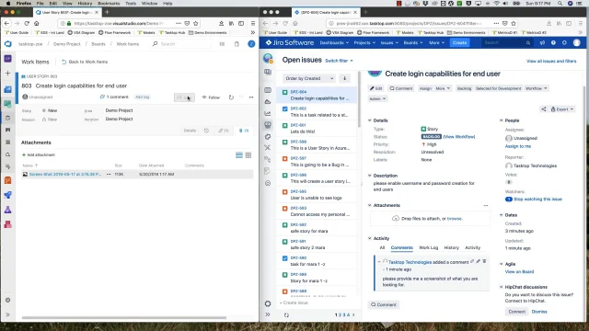Viewport: 589px width, 331px height.
Task: Open Azure project settings gear icon
Action: (8, 301)
